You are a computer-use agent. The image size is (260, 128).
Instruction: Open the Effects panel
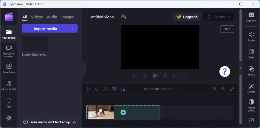pyautogui.click(x=251, y=88)
